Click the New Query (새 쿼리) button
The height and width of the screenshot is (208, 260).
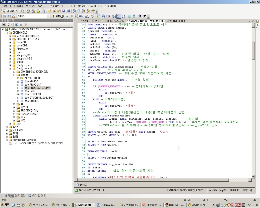[10, 11]
